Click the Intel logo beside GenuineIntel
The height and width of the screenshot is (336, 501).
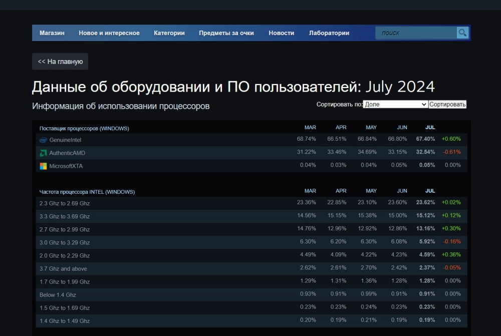coord(44,140)
